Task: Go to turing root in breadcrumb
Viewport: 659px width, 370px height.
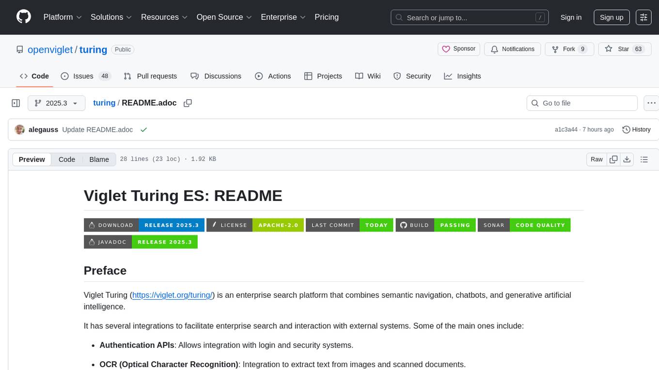Action: pos(104,103)
